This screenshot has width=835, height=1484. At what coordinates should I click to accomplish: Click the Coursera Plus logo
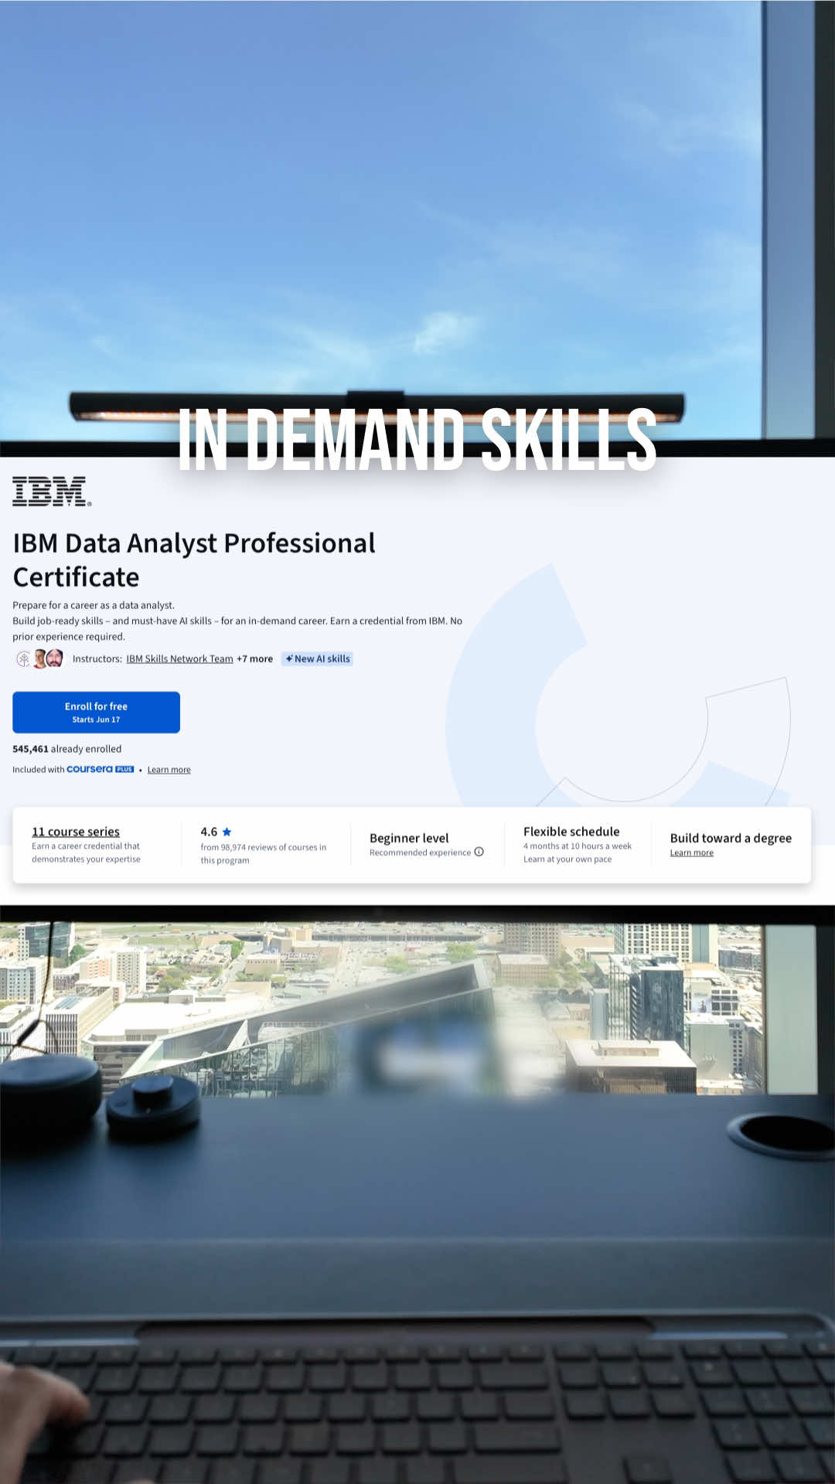[101, 769]
